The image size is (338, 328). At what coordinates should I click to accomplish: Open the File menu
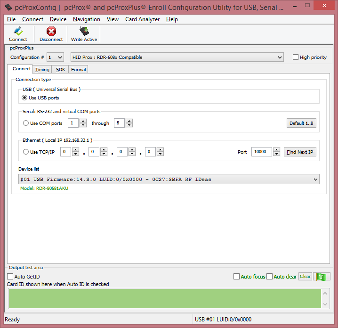pos(11,19)
